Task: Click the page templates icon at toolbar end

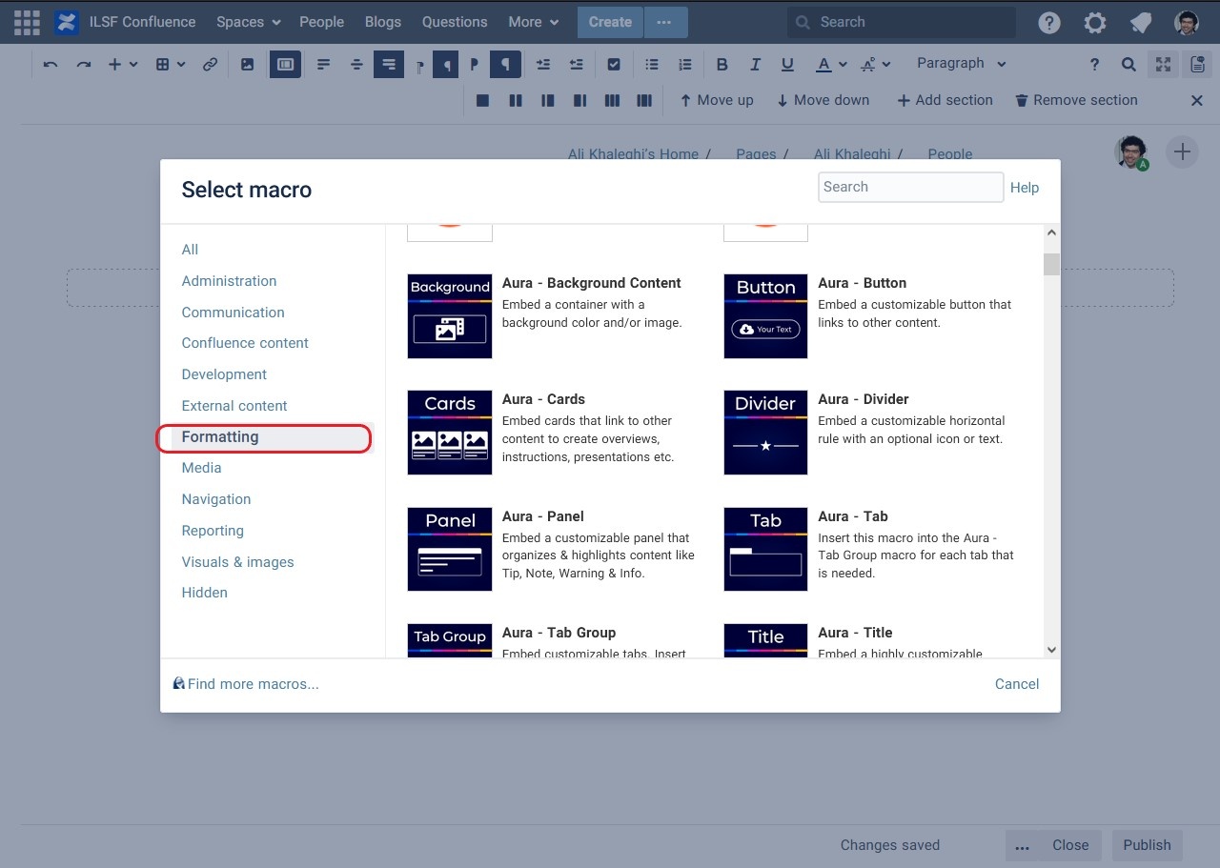Action: (x=1198, y=65)
